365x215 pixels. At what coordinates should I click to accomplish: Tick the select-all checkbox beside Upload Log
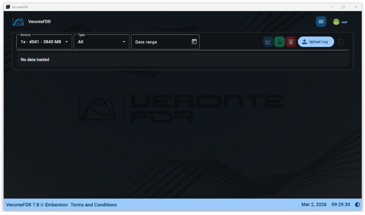[341, 42]
